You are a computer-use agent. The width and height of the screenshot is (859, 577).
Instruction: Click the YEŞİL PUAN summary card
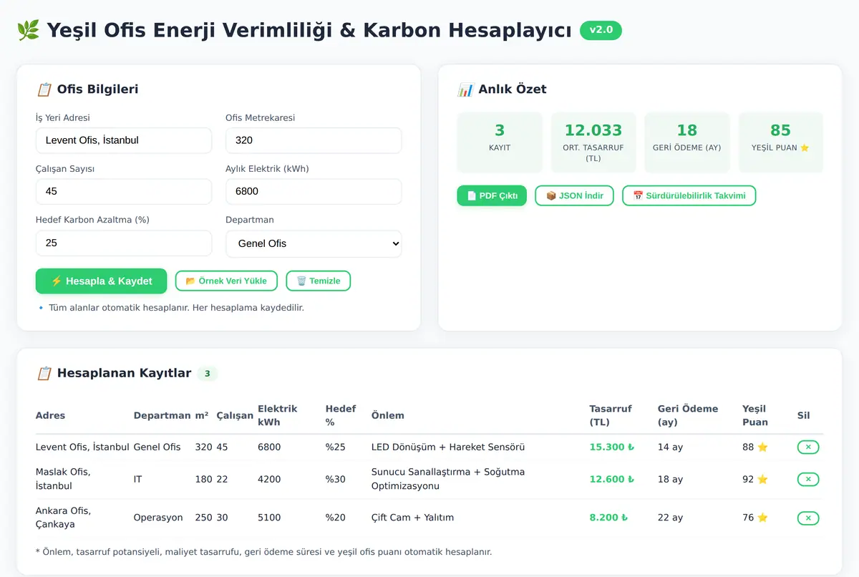pyautogui.click(x=781, y=142)
